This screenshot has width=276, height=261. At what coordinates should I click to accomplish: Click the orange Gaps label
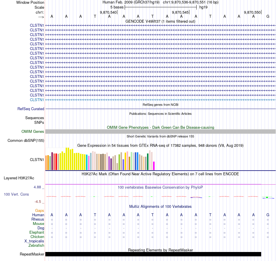click(40, 211)
